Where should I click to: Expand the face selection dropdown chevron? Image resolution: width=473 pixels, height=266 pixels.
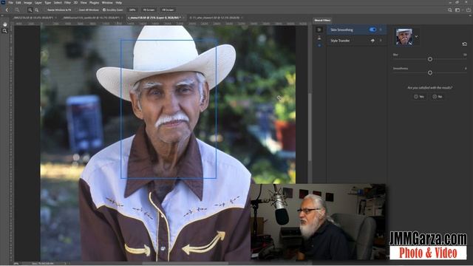pyautogui.click(x=416, y=36)
